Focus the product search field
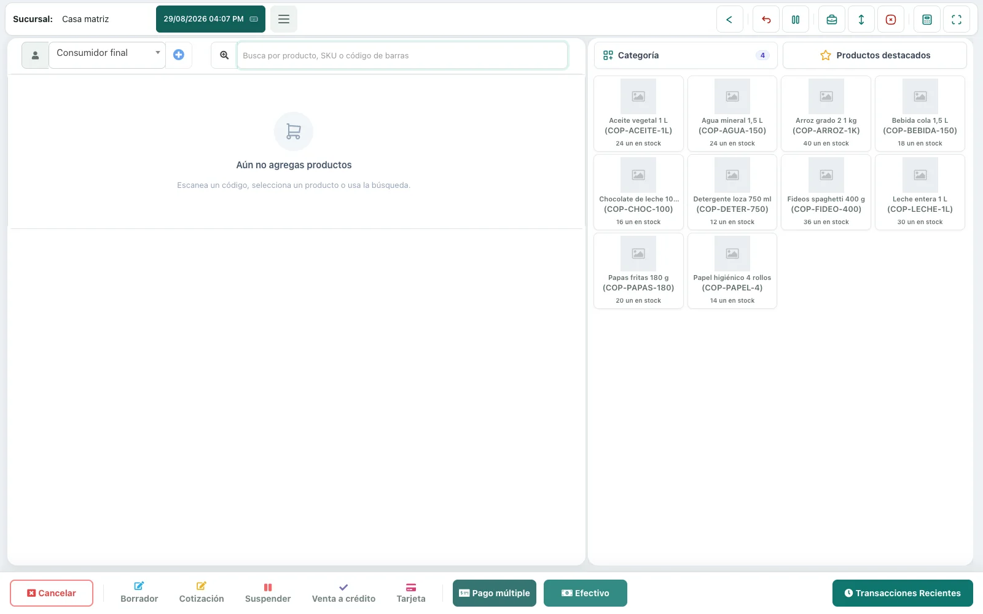This screenshot has height=614, width=983. [x=402, y=55]
